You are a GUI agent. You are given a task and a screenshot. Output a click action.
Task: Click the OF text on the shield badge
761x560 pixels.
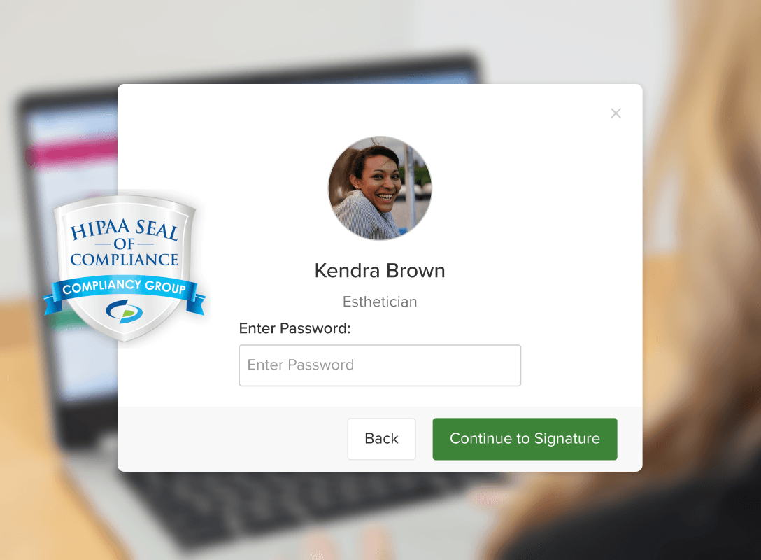pyautogui.click(x=125, y=244)
